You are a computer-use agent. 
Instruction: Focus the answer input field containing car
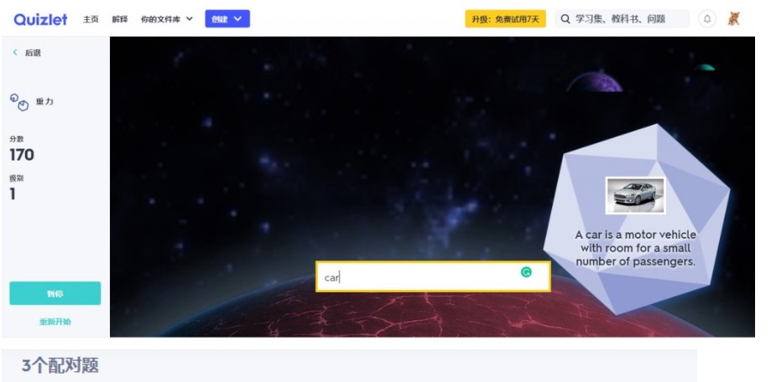(433, 277)
